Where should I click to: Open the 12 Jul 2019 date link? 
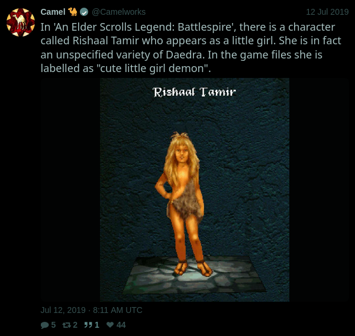click(327, 12)
